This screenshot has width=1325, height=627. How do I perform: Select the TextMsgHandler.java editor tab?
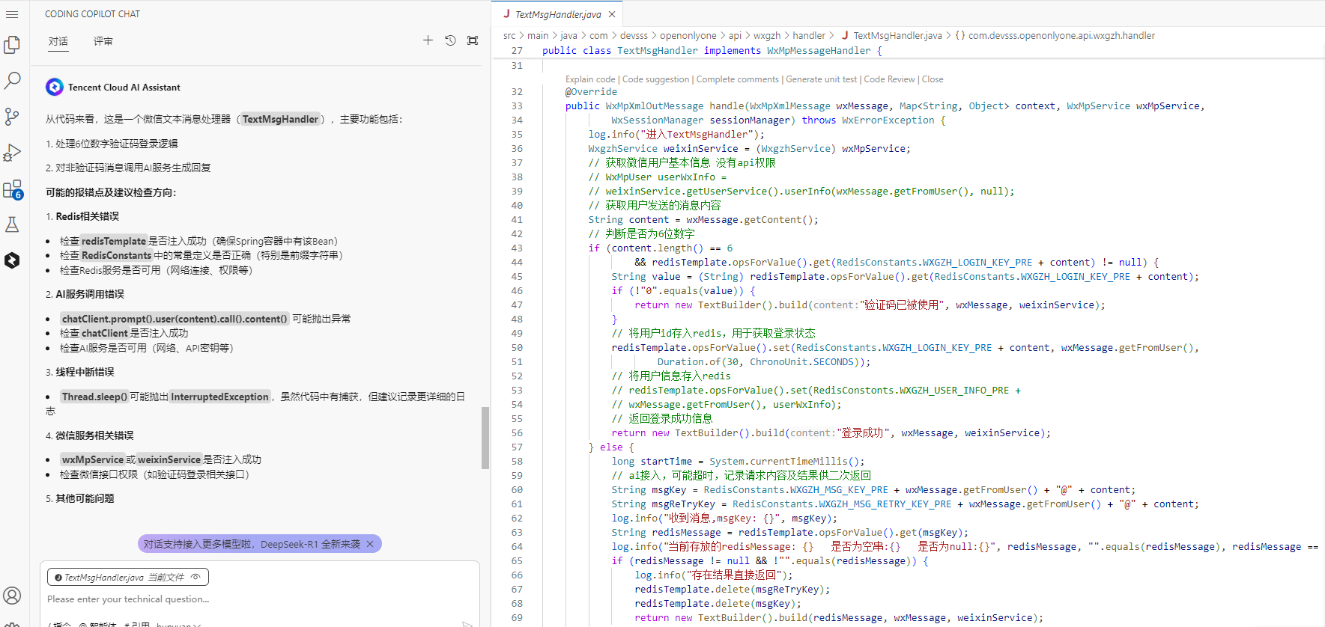(557, 14)
